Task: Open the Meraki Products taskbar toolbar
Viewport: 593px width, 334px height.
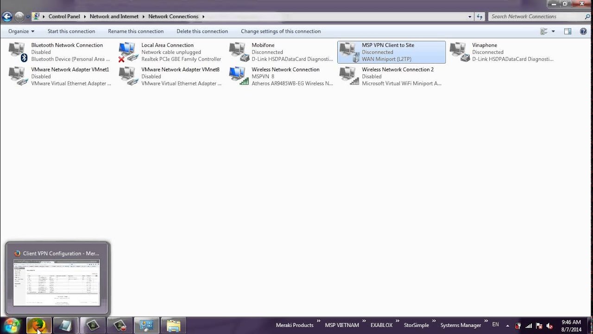Action: [295, 325]
